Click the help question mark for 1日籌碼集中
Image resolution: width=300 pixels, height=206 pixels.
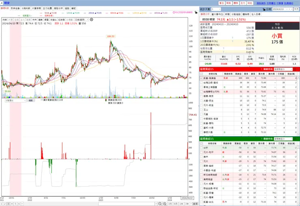(x=232, y=38)
